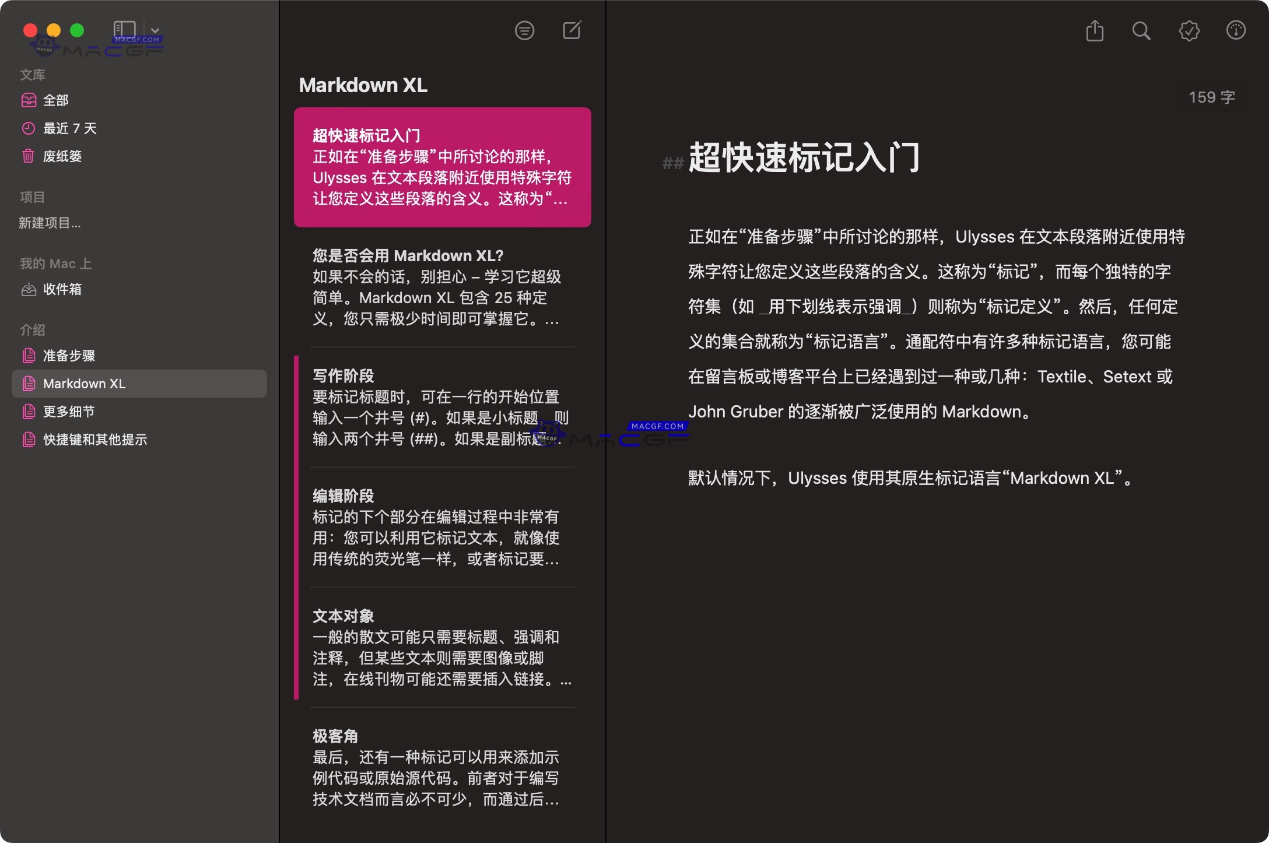Open the 您是否会用 Markdown XL? sheet
The height and width of the screenshot is (843, 1269).
441,286
